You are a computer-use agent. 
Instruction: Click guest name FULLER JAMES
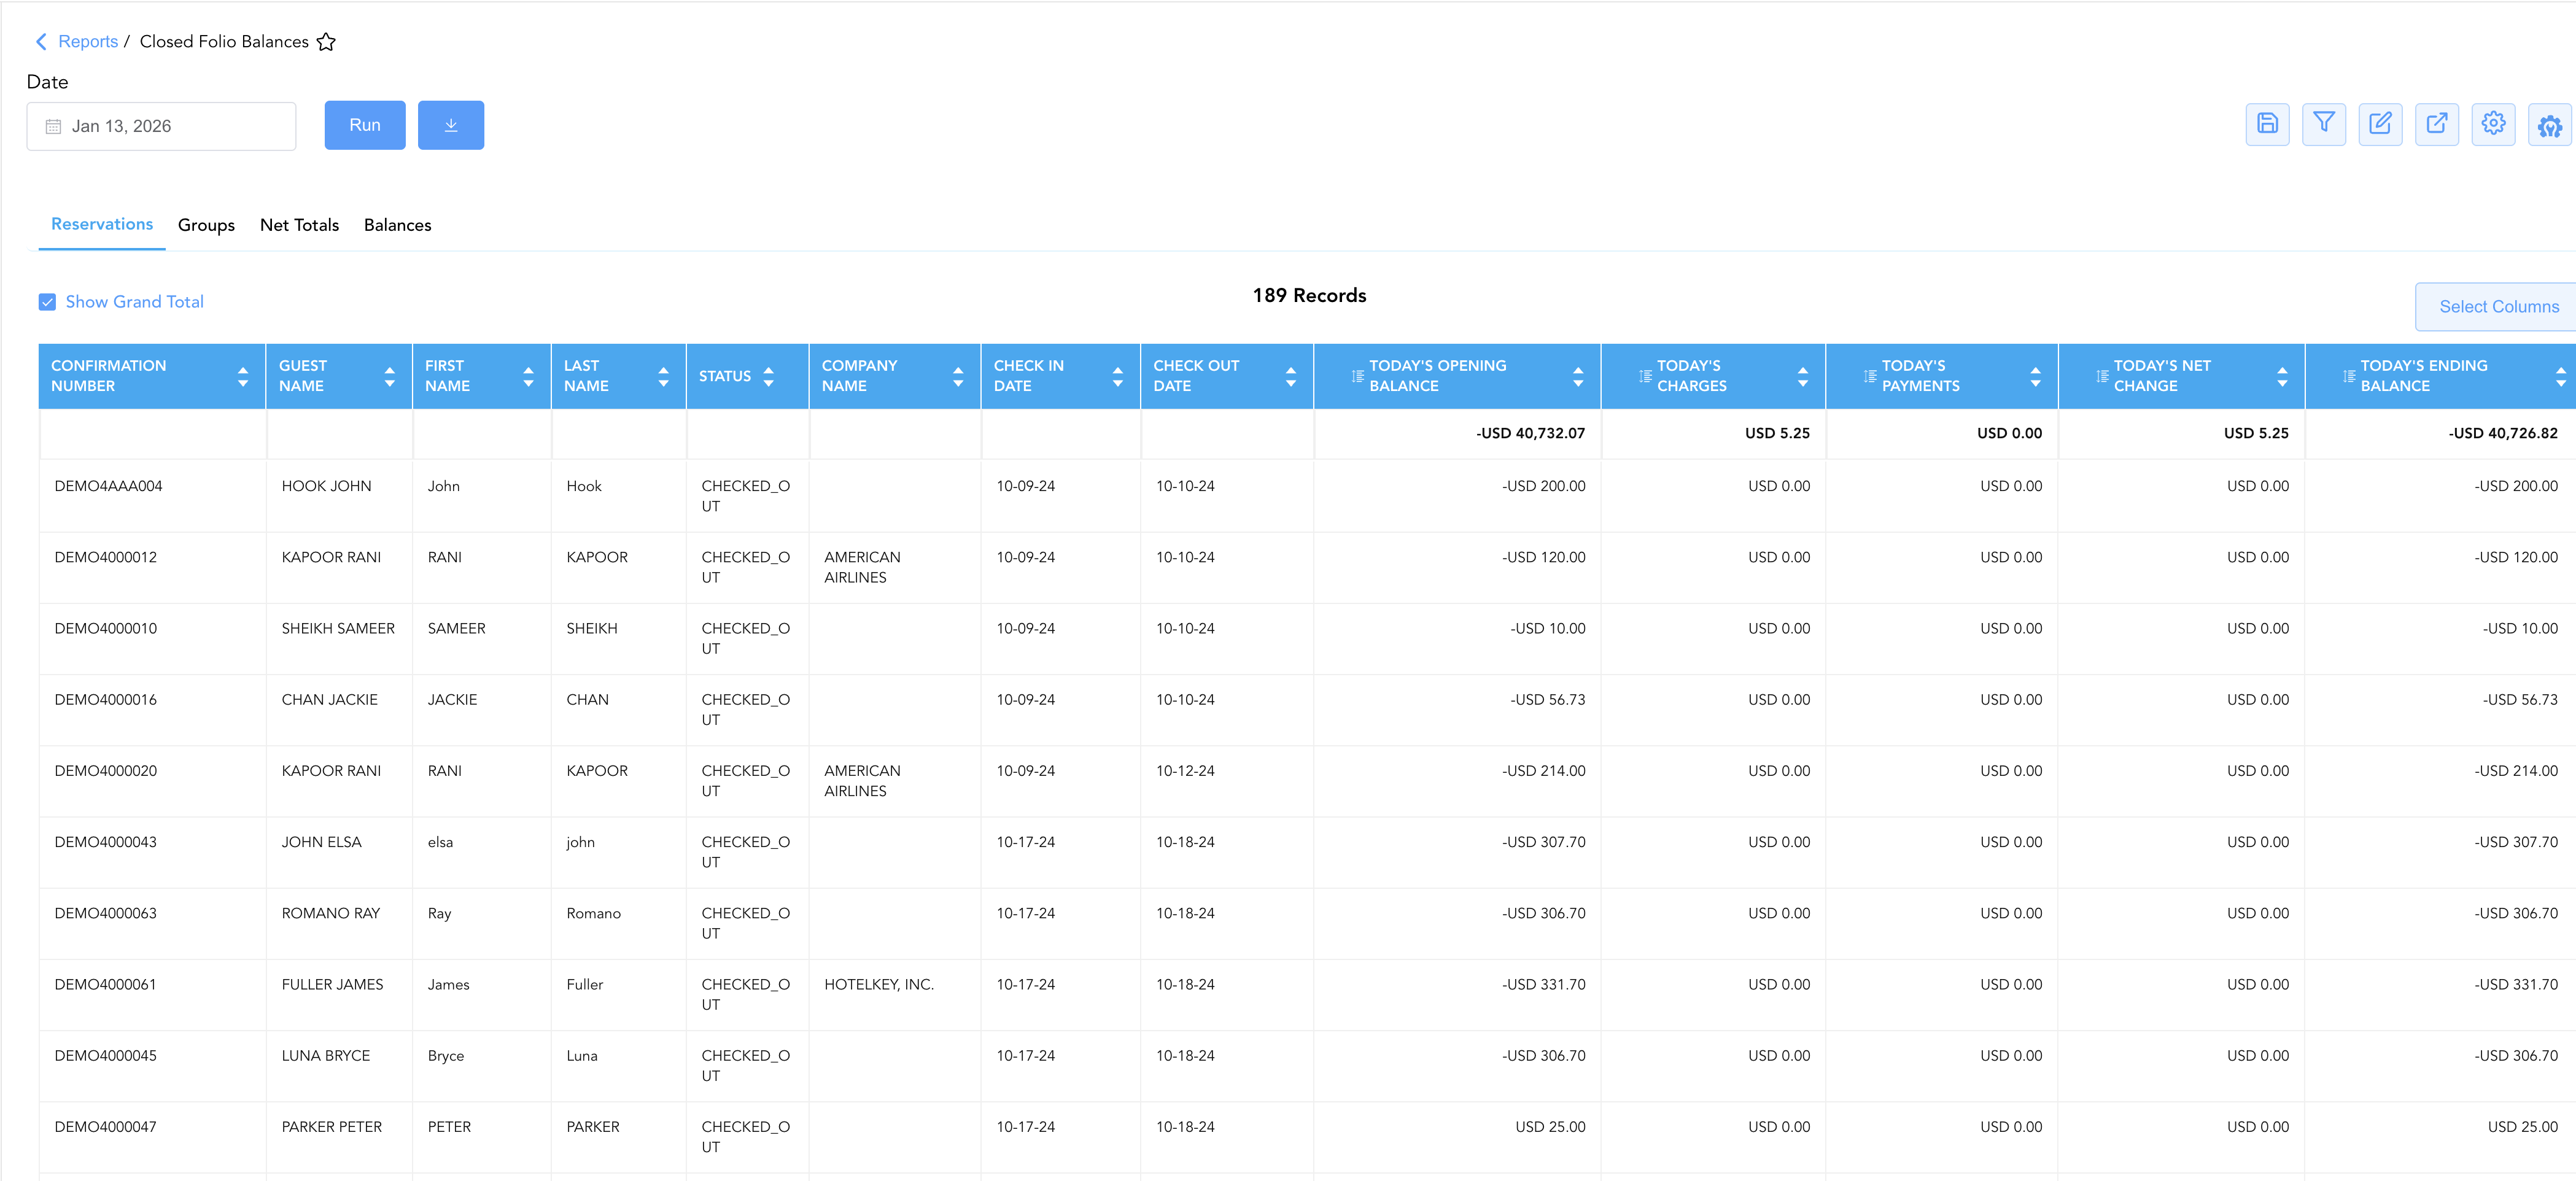tap(332, 984)
